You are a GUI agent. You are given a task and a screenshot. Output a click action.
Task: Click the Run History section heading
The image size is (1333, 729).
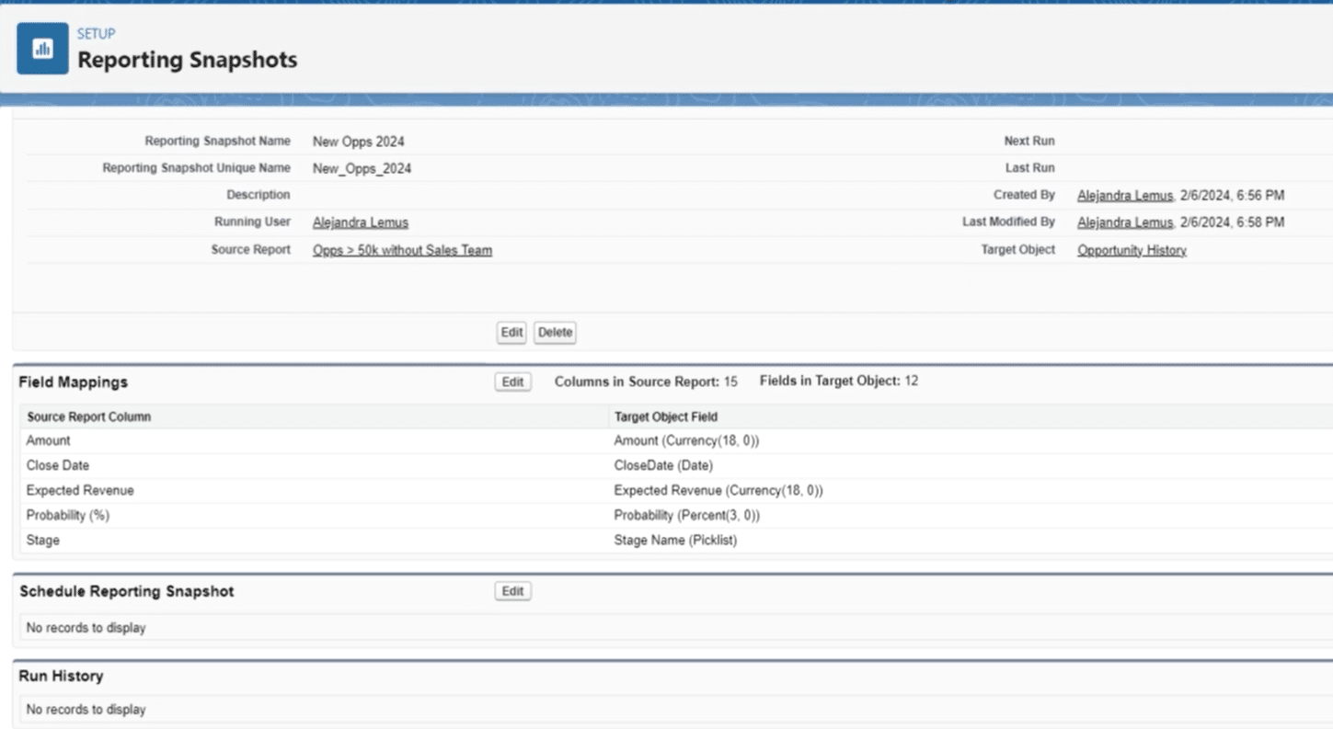tap(62, 676)
